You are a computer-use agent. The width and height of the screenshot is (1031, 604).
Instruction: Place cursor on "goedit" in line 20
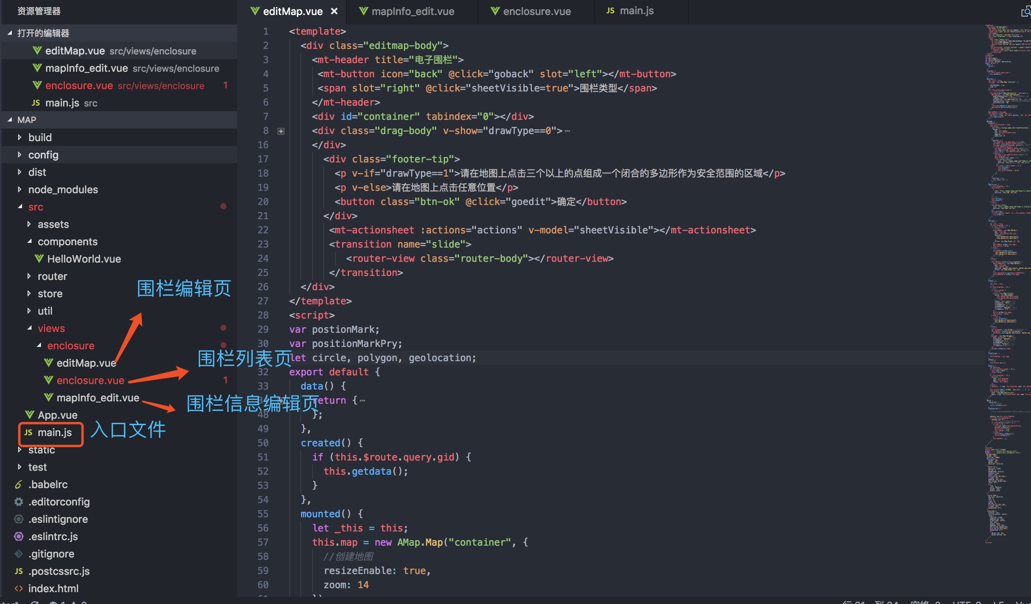528,202
